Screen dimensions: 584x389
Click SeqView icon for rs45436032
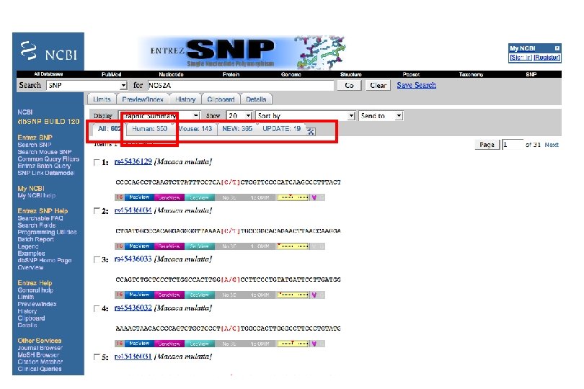click(199, 344)
